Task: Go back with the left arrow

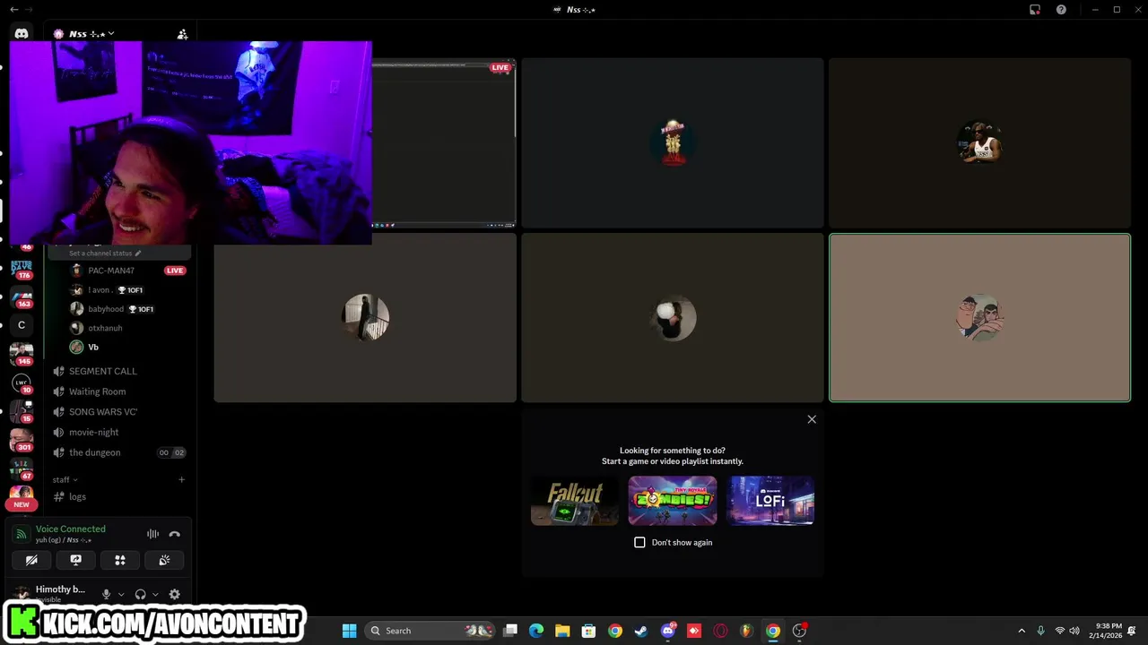Action: 13,9
